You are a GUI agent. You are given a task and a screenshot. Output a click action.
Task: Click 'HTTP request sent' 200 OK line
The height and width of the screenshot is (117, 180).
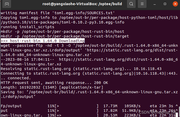[x=54, y=83]
